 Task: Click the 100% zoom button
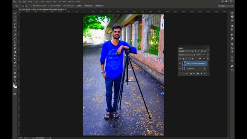pos(79,6)
